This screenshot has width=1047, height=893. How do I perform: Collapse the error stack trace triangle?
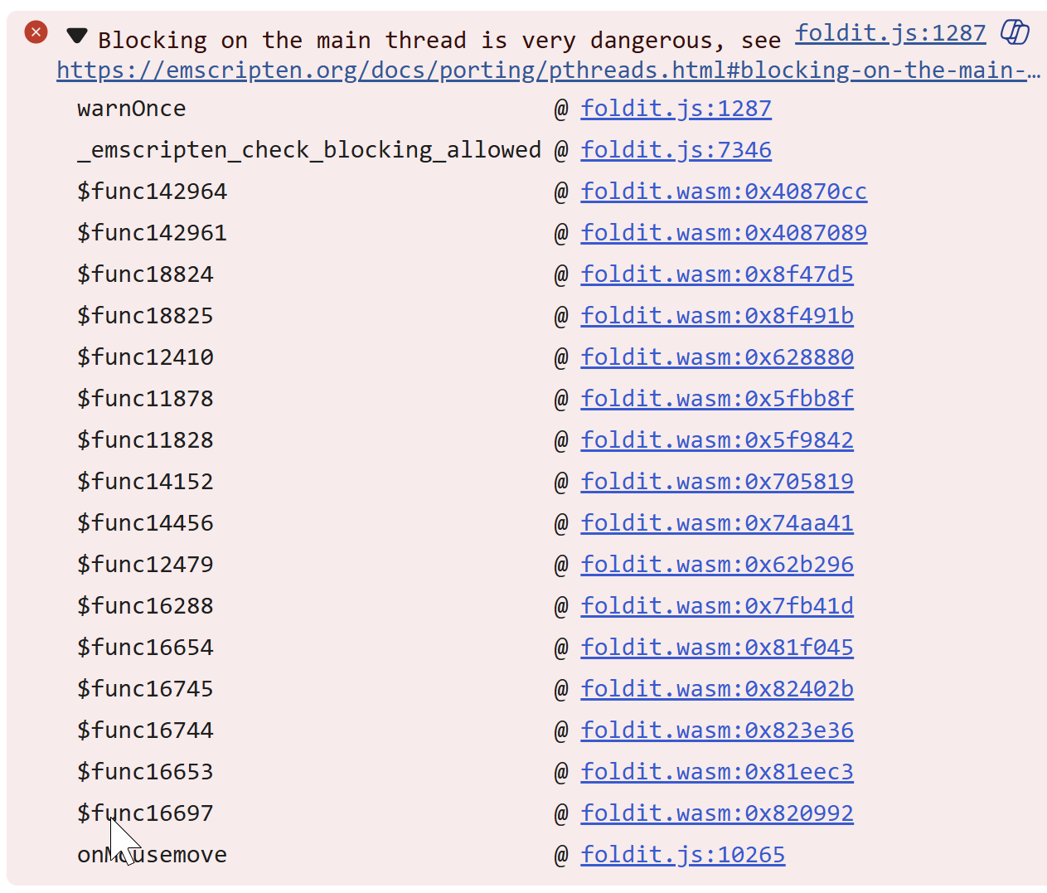[77, 36]
